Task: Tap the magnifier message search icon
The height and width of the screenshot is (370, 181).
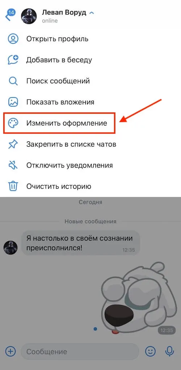Action: 13,81
